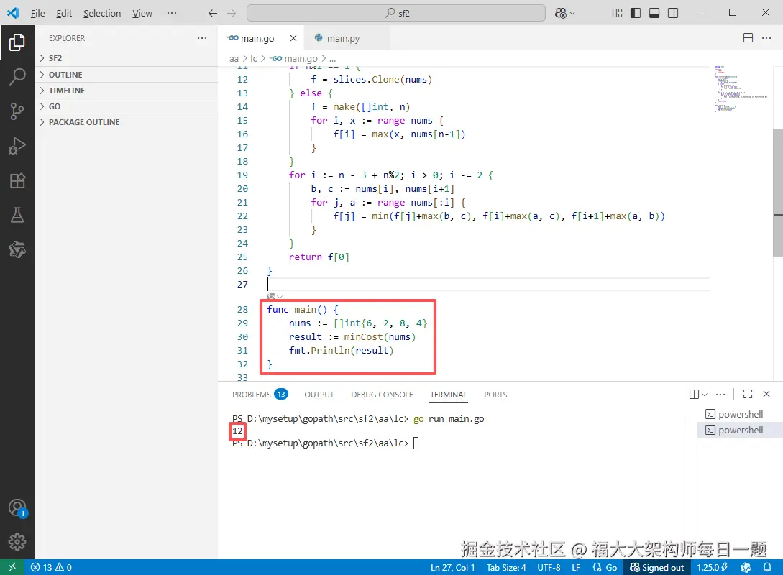This screenshot has height=575, width=783.
Task: Switch to the TERMINAL panel tab
Action: tap(449, 395)
